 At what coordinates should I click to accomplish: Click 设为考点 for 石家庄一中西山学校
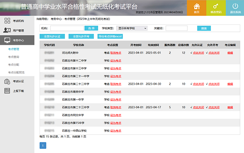[x=116, y=131]
